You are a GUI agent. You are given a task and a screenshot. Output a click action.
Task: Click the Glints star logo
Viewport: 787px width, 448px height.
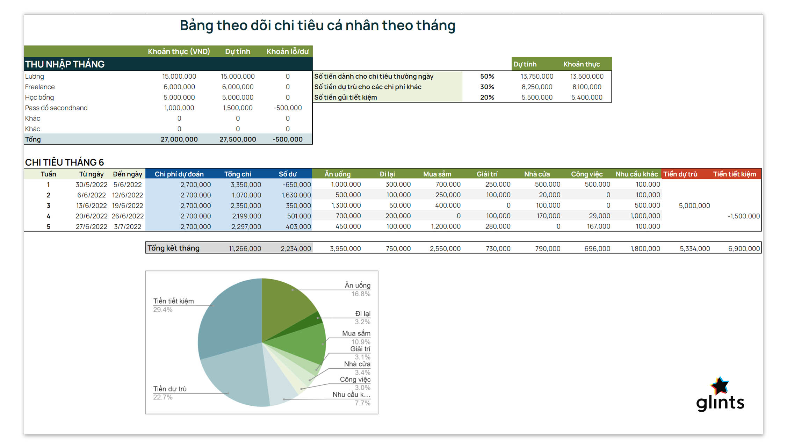point(720,386)
